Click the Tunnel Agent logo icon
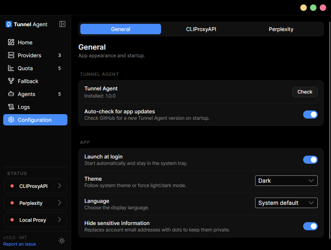 tap(8, 24)
